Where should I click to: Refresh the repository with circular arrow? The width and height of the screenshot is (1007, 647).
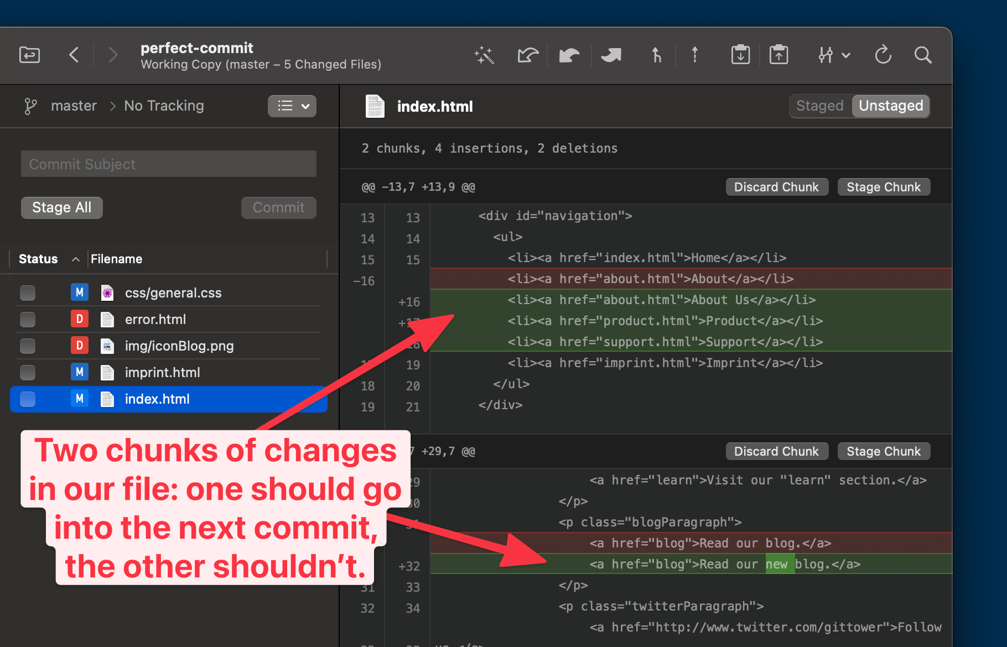[x=883, y=55]
